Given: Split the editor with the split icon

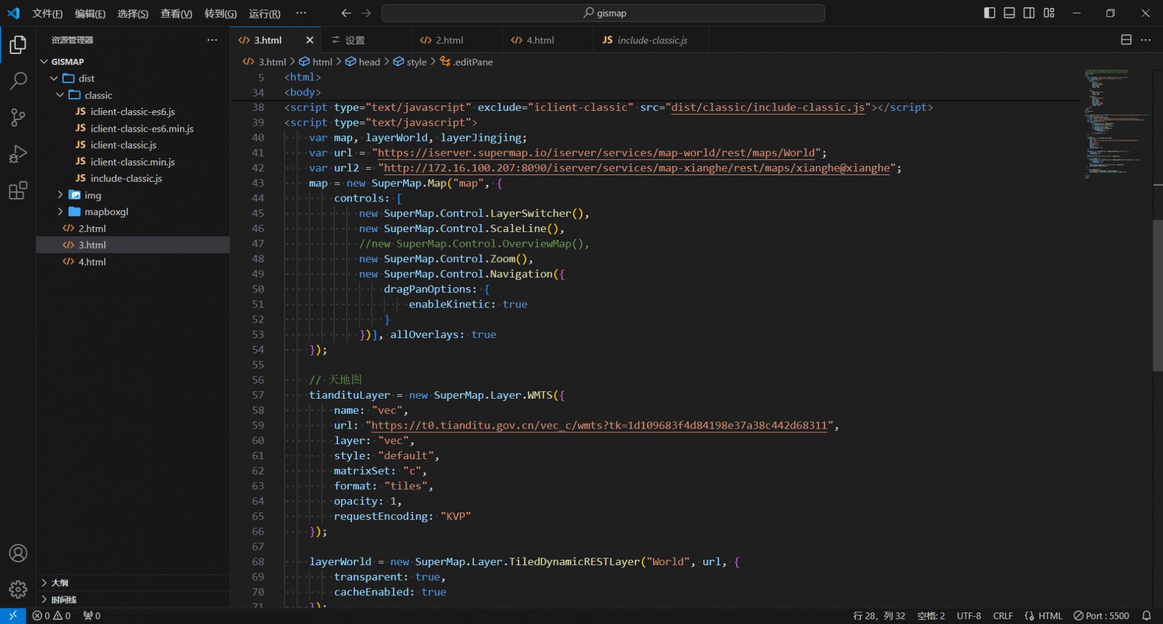Looking at the screenshot, I should click(x=1126, y=40).
